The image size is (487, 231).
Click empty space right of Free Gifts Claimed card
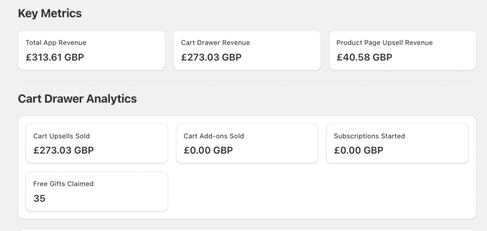click(x=319, y=192)
